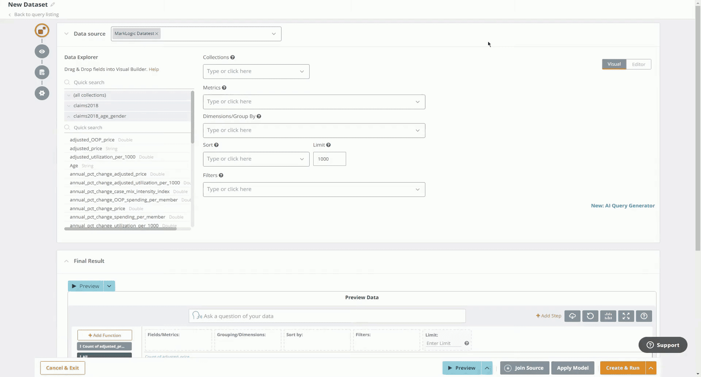Viewport: 701px width, 377px height.
Task: Click the cloud download icon in preview toolbar
Action: click(572, 316)
